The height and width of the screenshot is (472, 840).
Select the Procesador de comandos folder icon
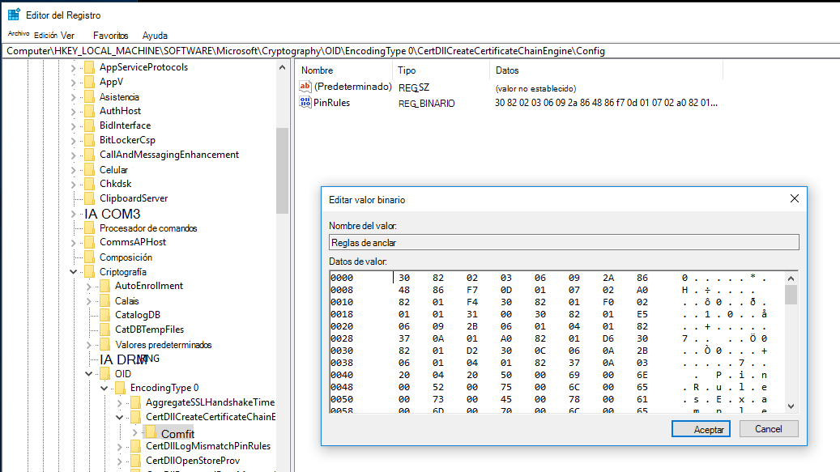click(x=90, y=228)
